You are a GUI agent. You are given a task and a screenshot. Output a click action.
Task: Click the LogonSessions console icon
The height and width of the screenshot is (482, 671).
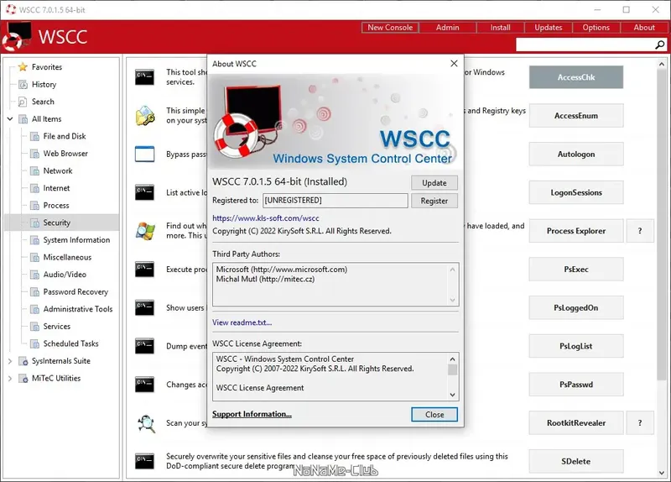(144, 192)
